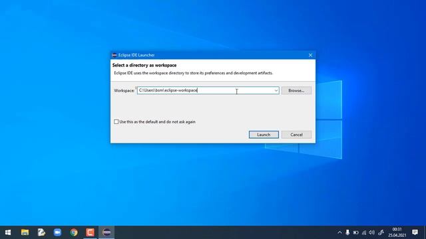The height and width of the screenshot is (239, 426).
Task: Show hidden system tray icons
Action: pos(339,232)
